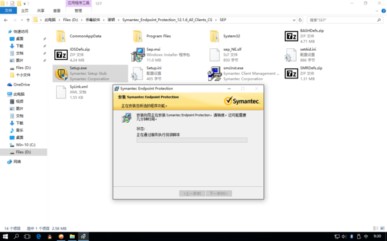Image resolution: width=387 pixels, height=241 pixels.
Task: Click the <上一步 button in installer
Action: pos(192,193)
